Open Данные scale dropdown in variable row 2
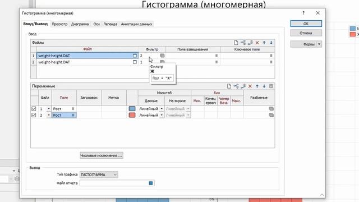 162,115
